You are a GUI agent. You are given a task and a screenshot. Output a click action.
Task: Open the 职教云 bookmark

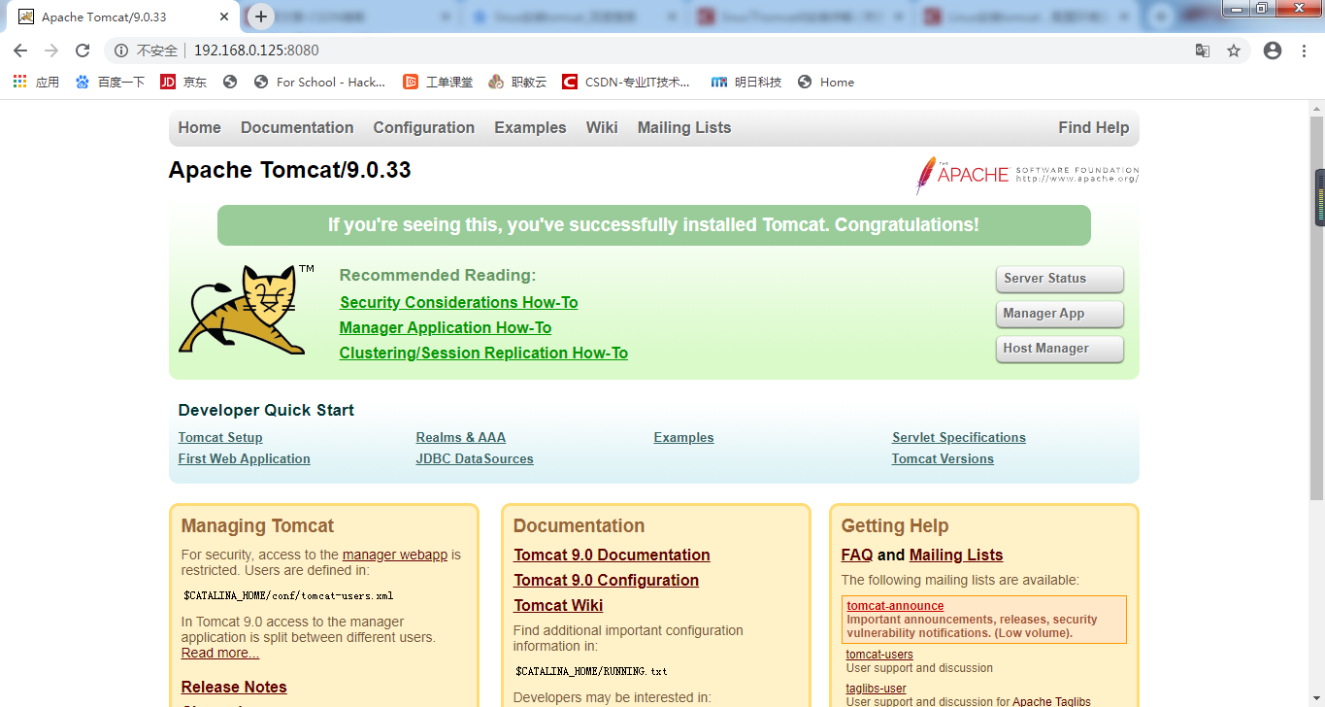[517, 82]
